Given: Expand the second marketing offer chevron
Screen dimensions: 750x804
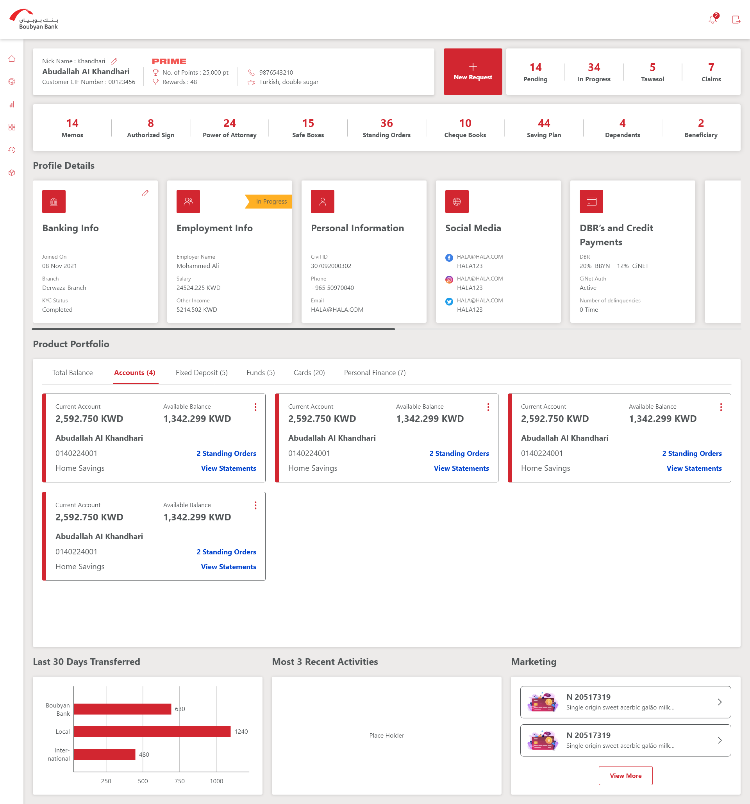Looking at the screenshot, I should pyautogui.click(x=719, y=740).
